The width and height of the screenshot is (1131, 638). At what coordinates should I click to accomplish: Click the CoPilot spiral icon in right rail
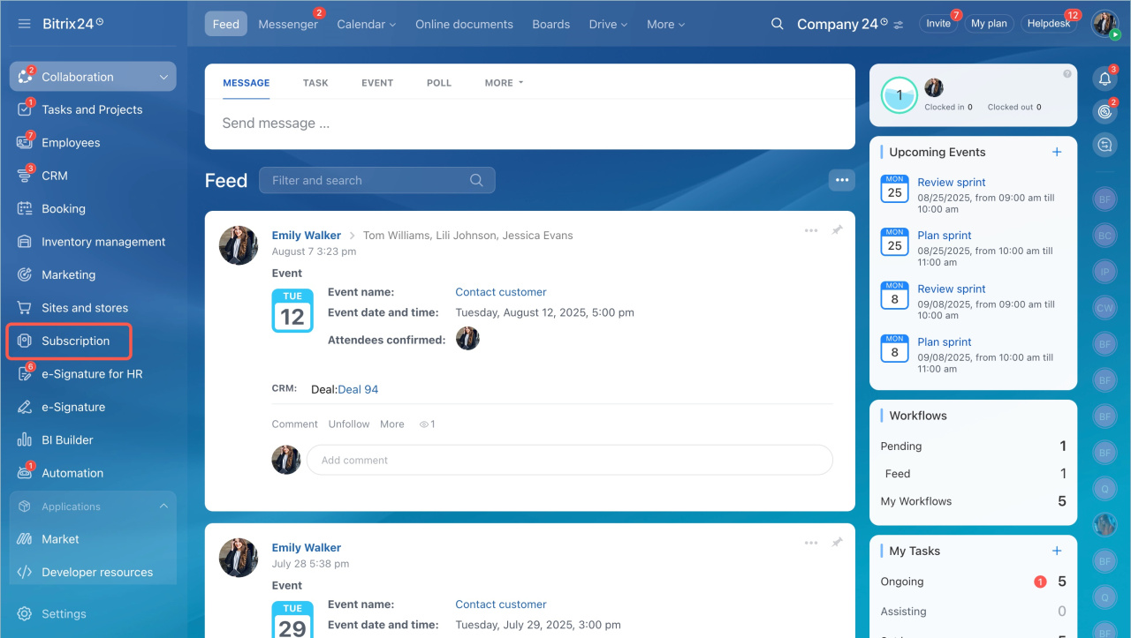tap(1104, 112)
